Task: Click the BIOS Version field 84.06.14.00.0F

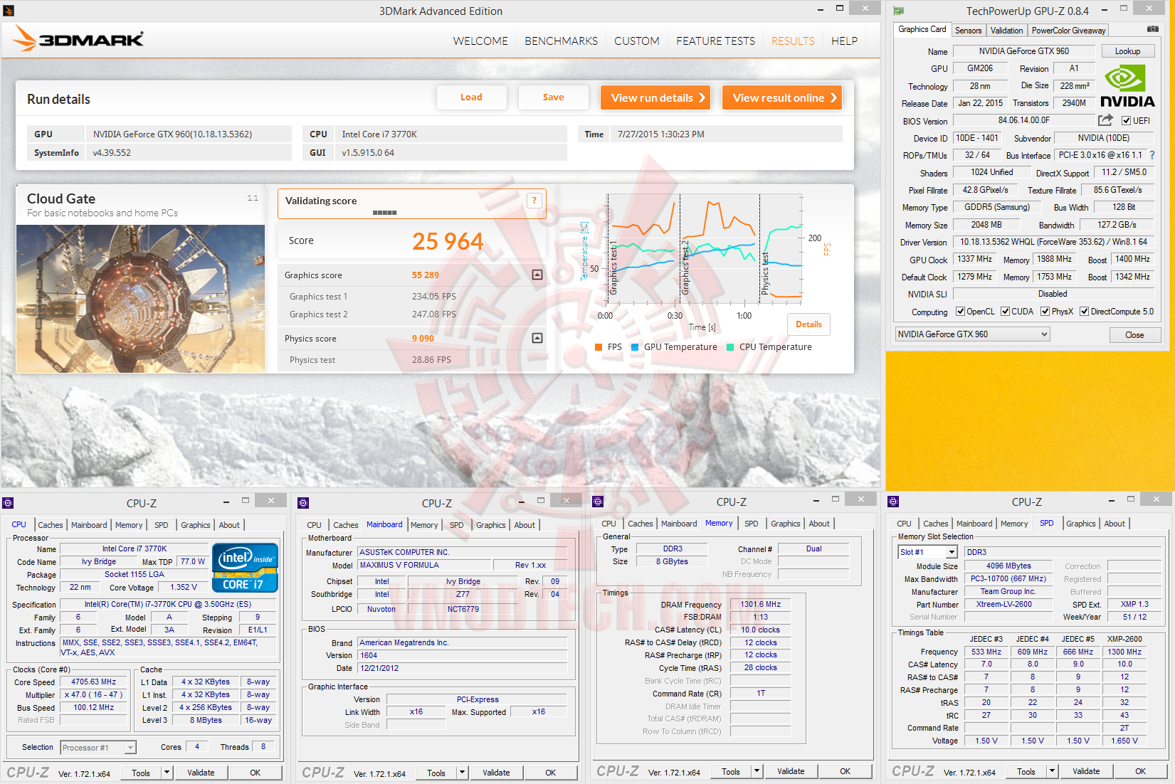Action: pyautogui.click(x=1023, y=121)
